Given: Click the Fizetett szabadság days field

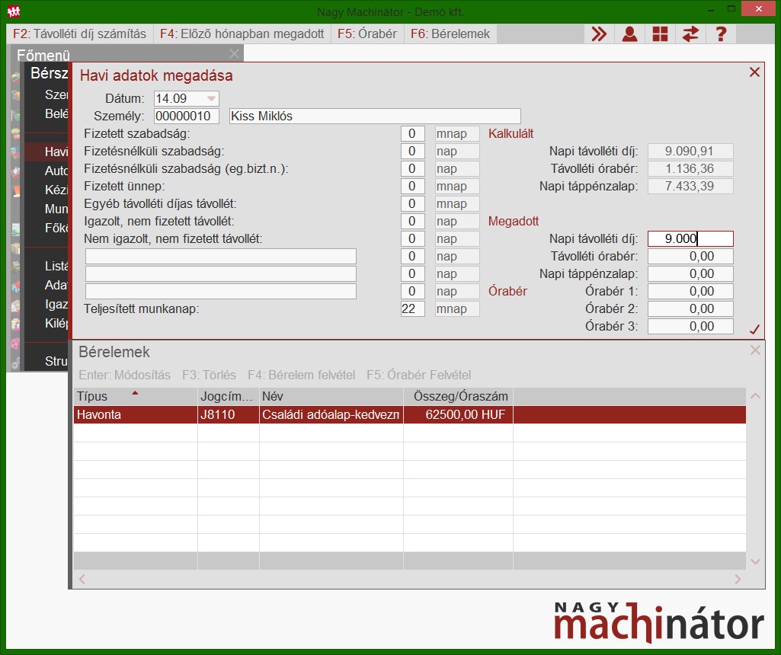Looking at the screenshot, I should [x=412, y=133].
